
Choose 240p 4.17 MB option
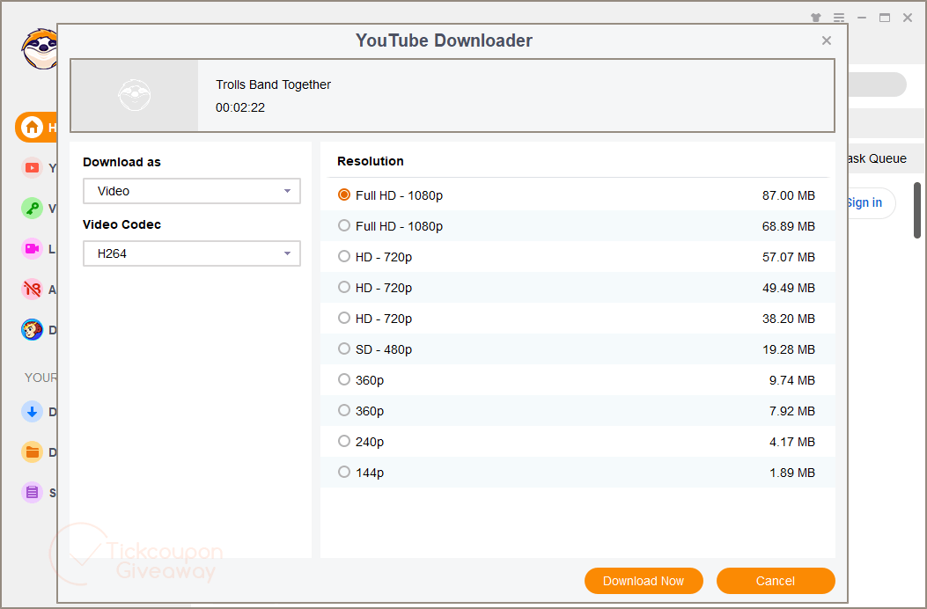coord(578,441)
